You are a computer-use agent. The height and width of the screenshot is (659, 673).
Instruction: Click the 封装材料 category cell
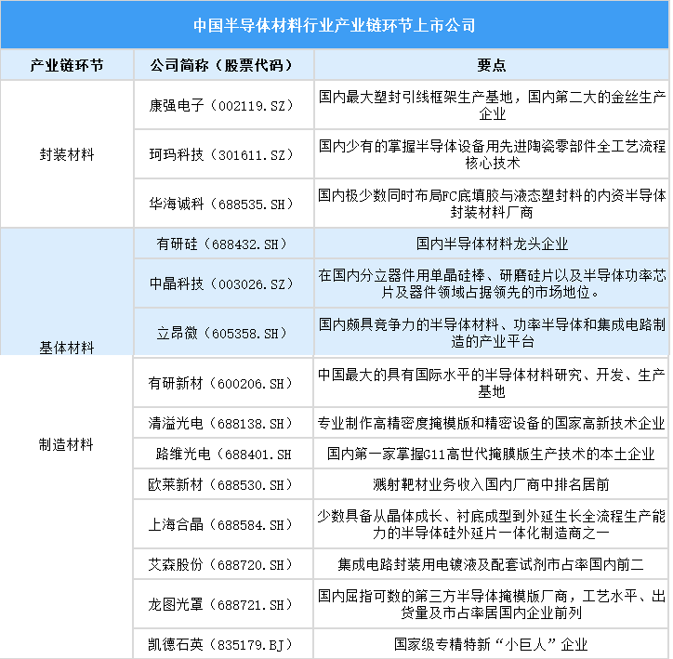coord(67,154)
